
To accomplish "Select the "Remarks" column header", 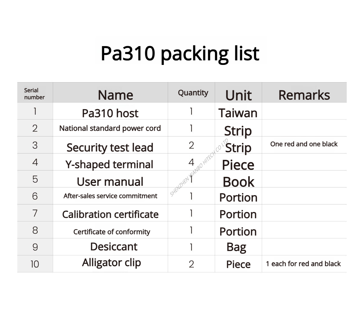I will tap(304, 95).
